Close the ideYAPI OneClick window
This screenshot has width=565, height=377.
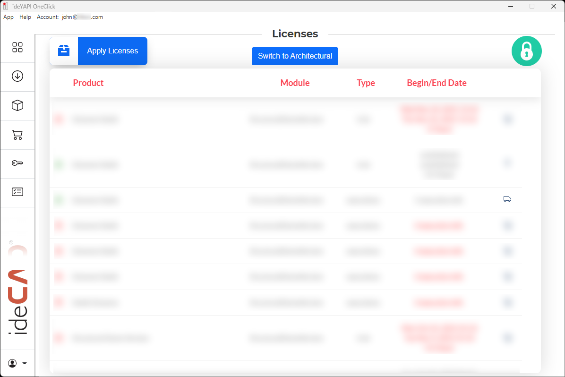coord(554,6)
